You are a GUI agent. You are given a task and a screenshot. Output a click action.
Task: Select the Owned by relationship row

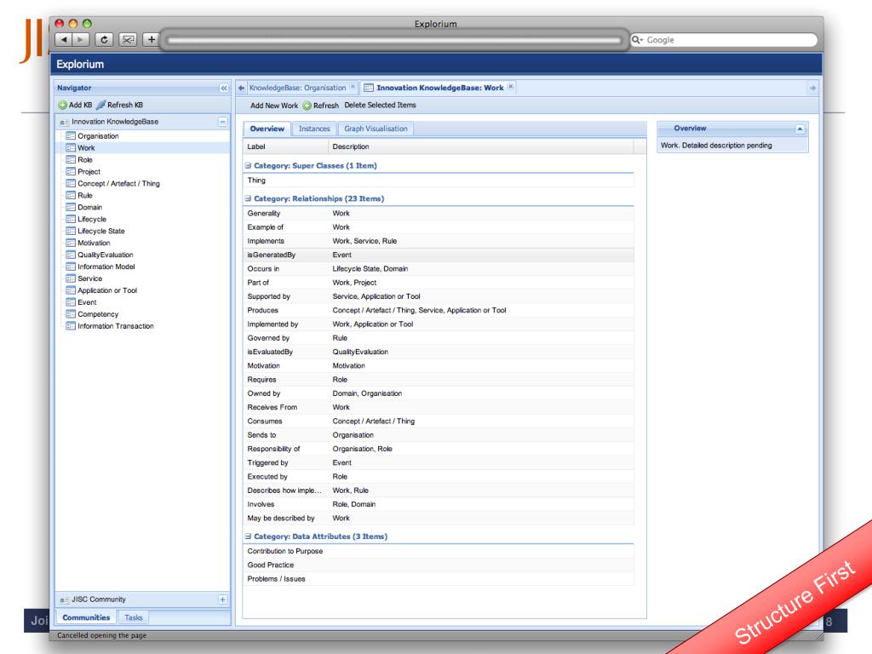[439, 393]
